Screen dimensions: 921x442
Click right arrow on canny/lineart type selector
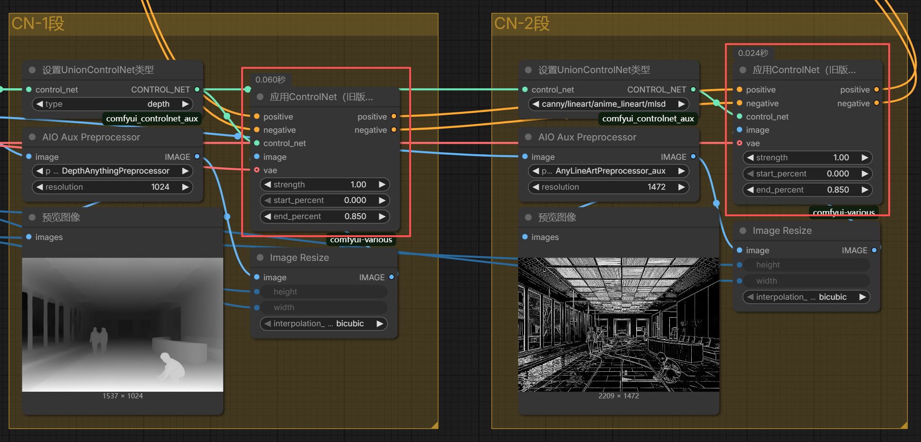pos(681,104)
